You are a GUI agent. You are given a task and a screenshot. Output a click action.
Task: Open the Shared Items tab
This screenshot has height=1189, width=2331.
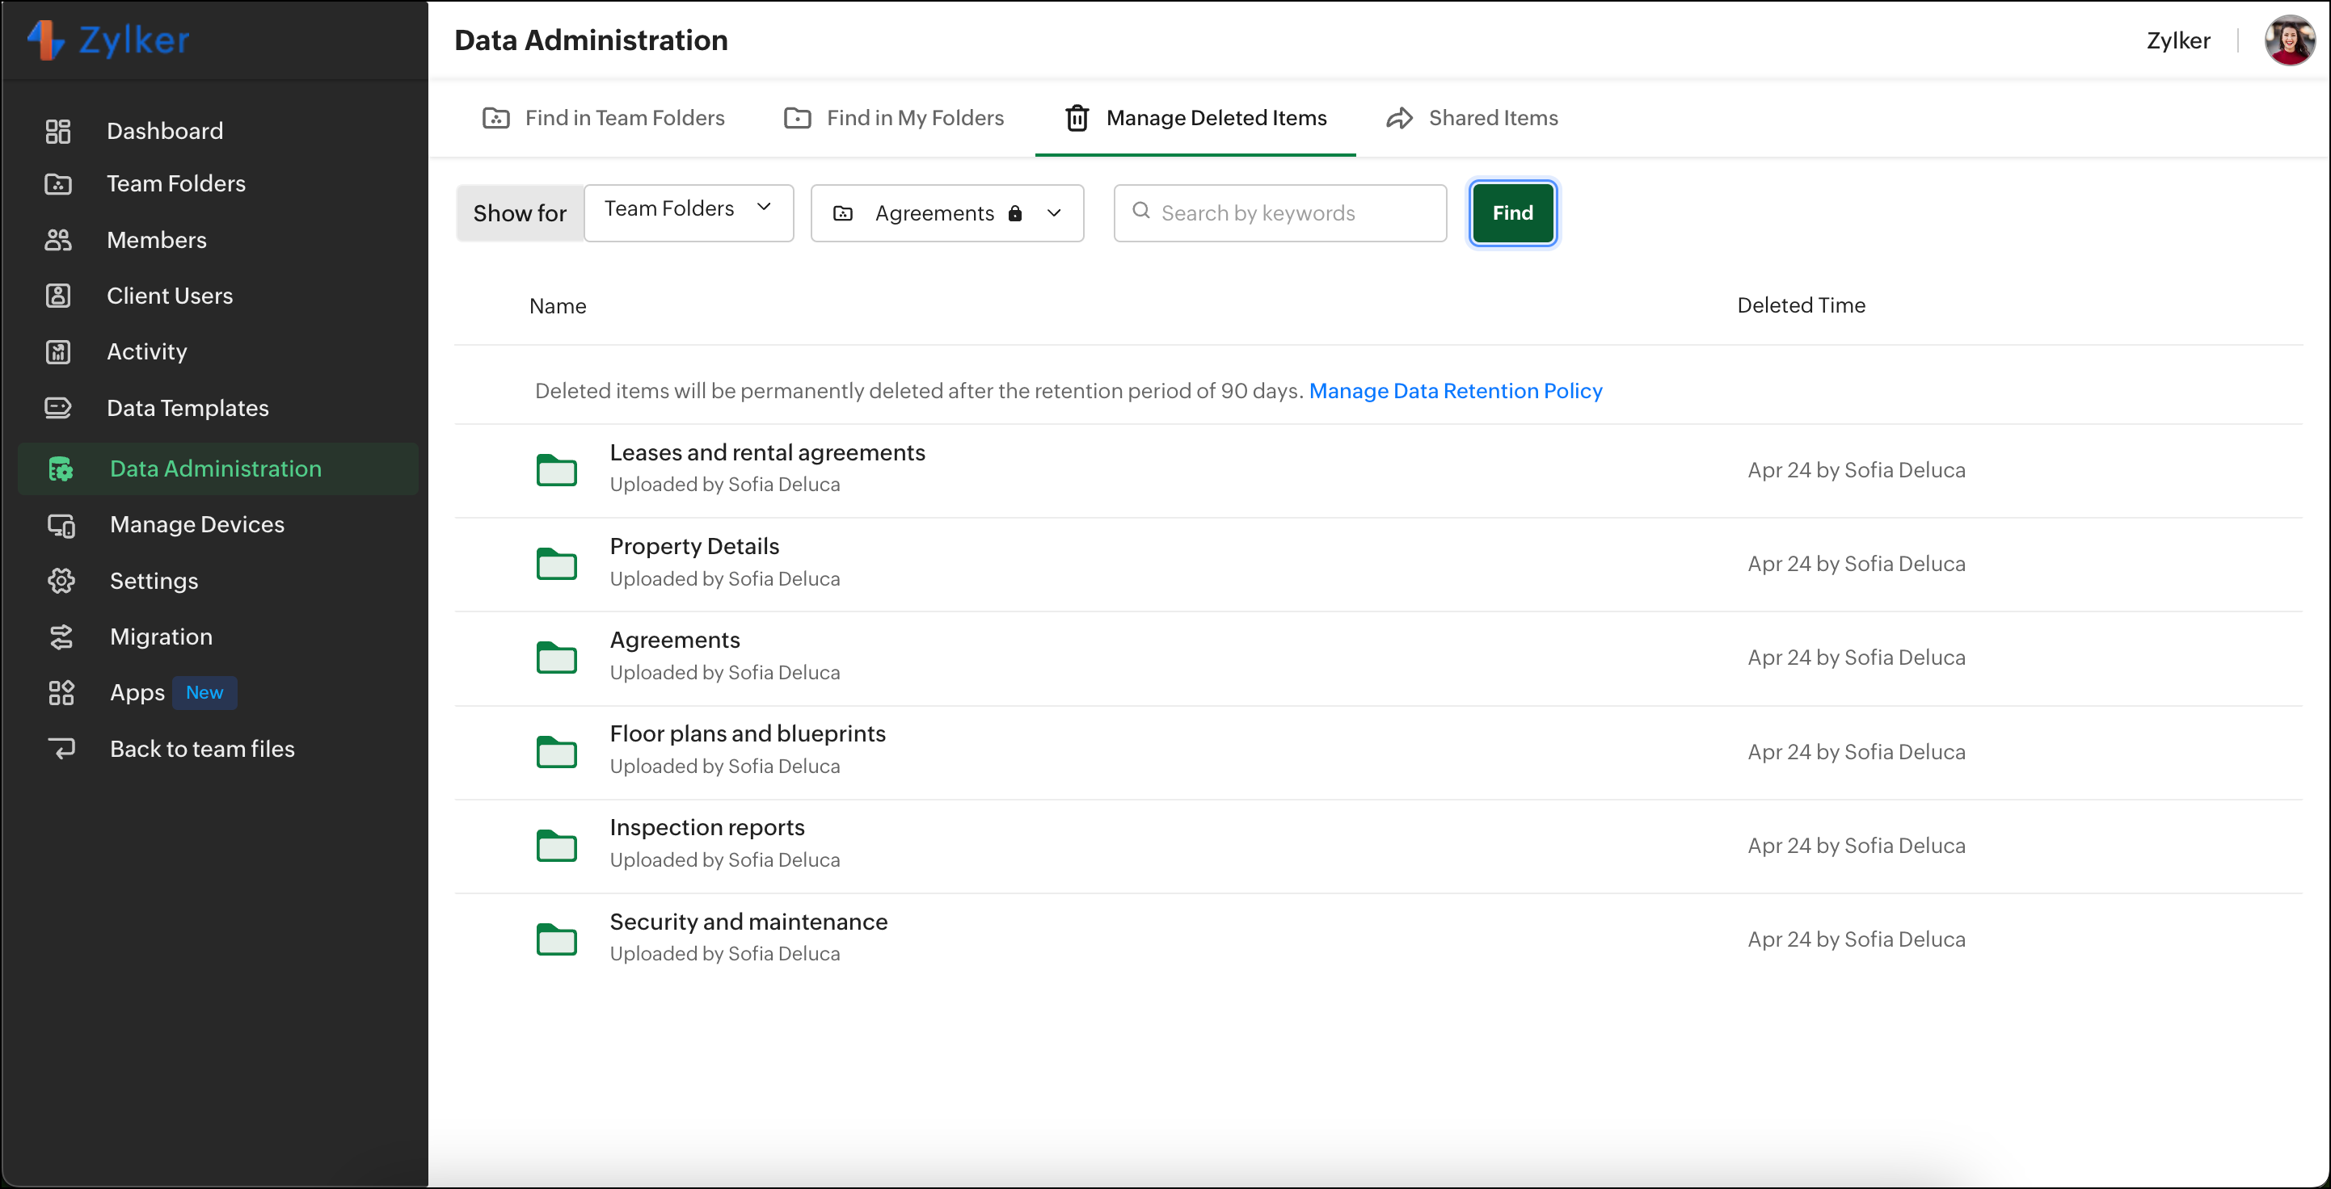(1473, 119)
